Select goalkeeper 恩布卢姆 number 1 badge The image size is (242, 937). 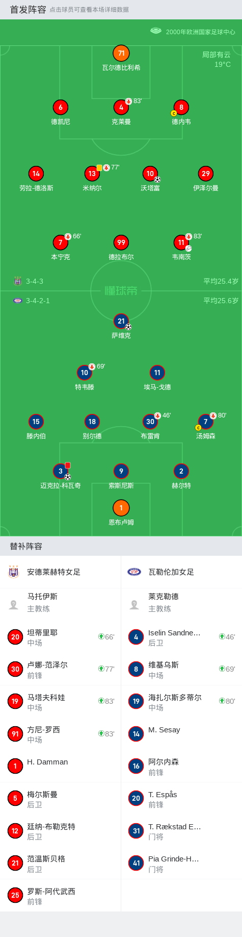121,508
